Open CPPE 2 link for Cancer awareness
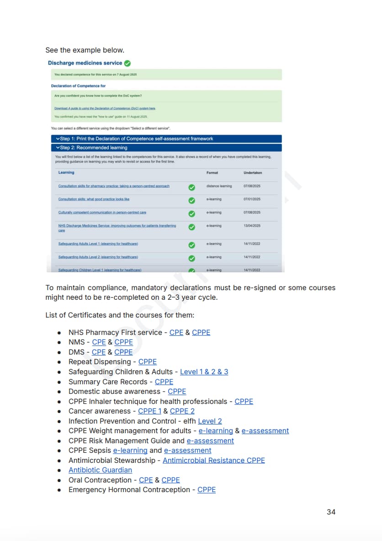 (x=182, y=411)
